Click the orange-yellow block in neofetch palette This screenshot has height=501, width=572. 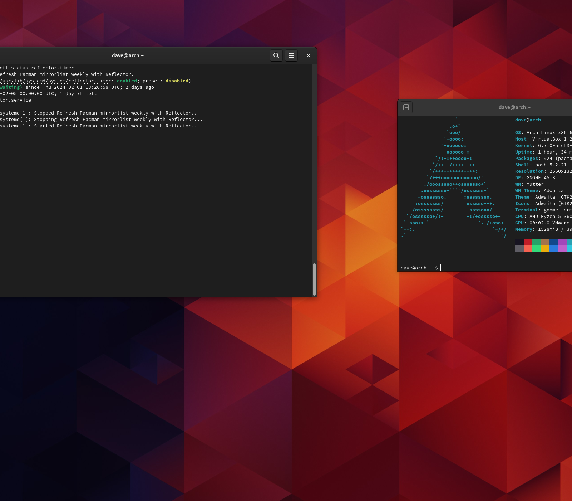coord(545,248)
